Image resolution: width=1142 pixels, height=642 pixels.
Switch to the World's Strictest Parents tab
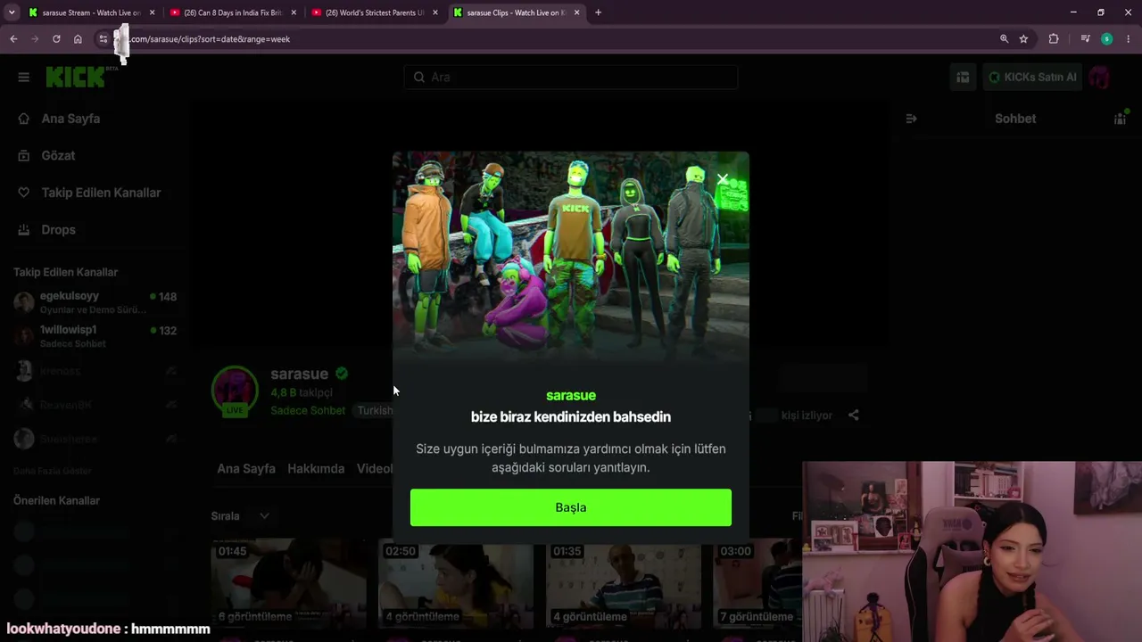[376, 12]
